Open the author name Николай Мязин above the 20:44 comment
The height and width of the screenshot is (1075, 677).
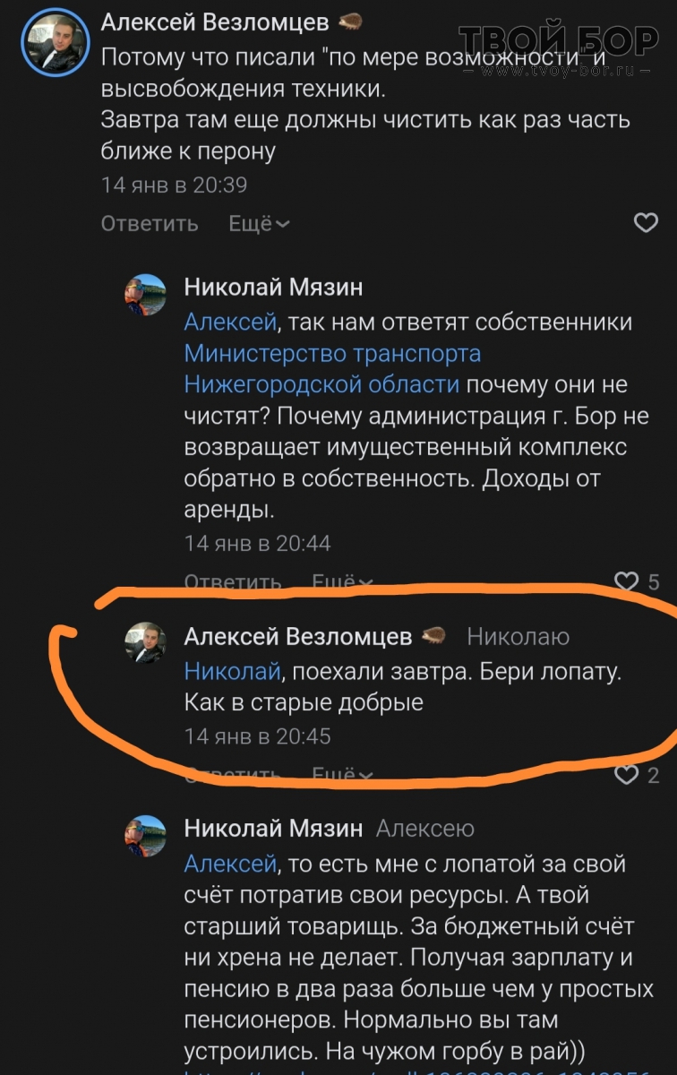tap(273, 287)
